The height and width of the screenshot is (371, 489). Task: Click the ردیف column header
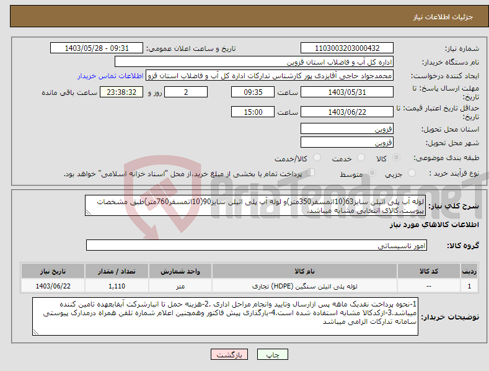click(469, 271)
